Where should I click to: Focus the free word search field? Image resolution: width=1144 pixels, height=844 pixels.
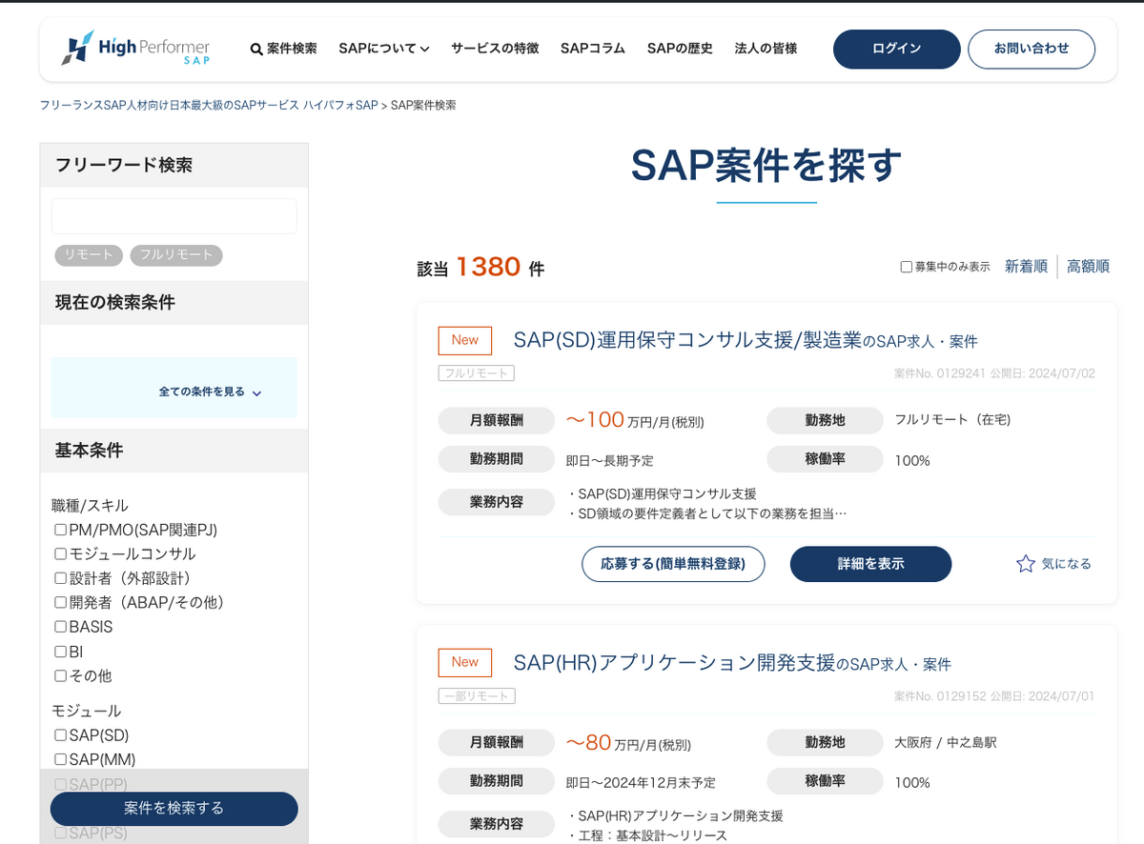point(174,216)
